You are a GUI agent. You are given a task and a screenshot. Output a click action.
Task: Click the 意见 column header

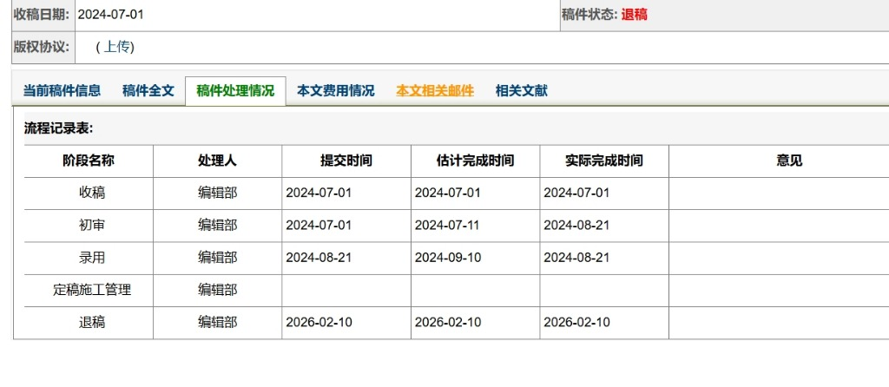point(789,161)
